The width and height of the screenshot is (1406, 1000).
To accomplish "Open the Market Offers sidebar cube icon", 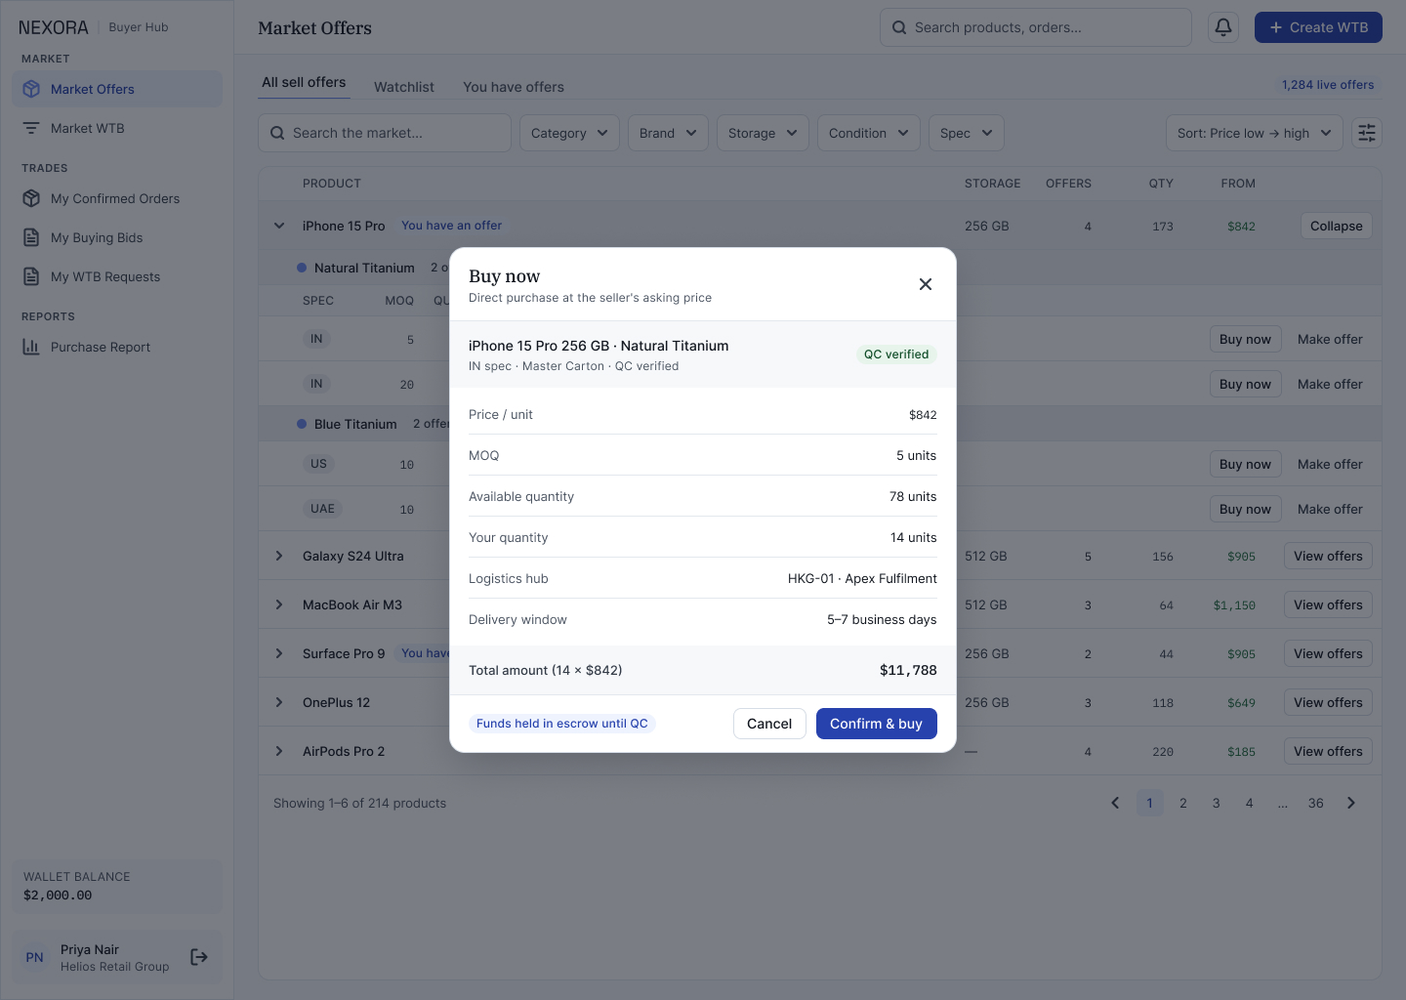I will (31, 89).
